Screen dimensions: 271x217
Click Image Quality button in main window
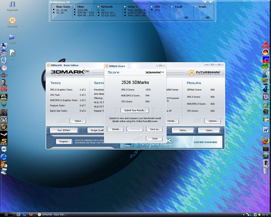(x=96, y=130)
